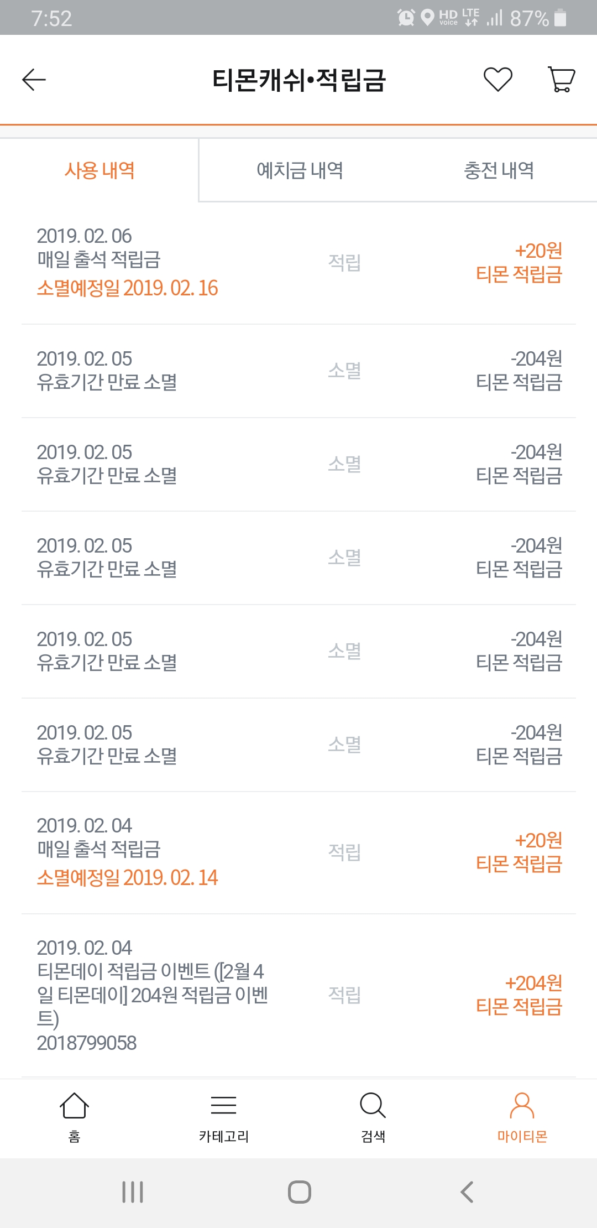
Task: Open wishlist via heart icon
Action: click(x=498, y=80)
